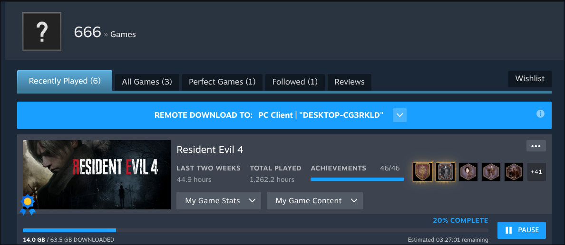This screenshot has height=245, width=565.
Task: Open the info icon on remote download bar
Action: 540,113
